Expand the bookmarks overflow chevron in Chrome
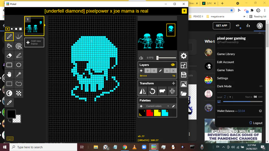The width and height of the screenshot is (269, 151). (244, 17)
